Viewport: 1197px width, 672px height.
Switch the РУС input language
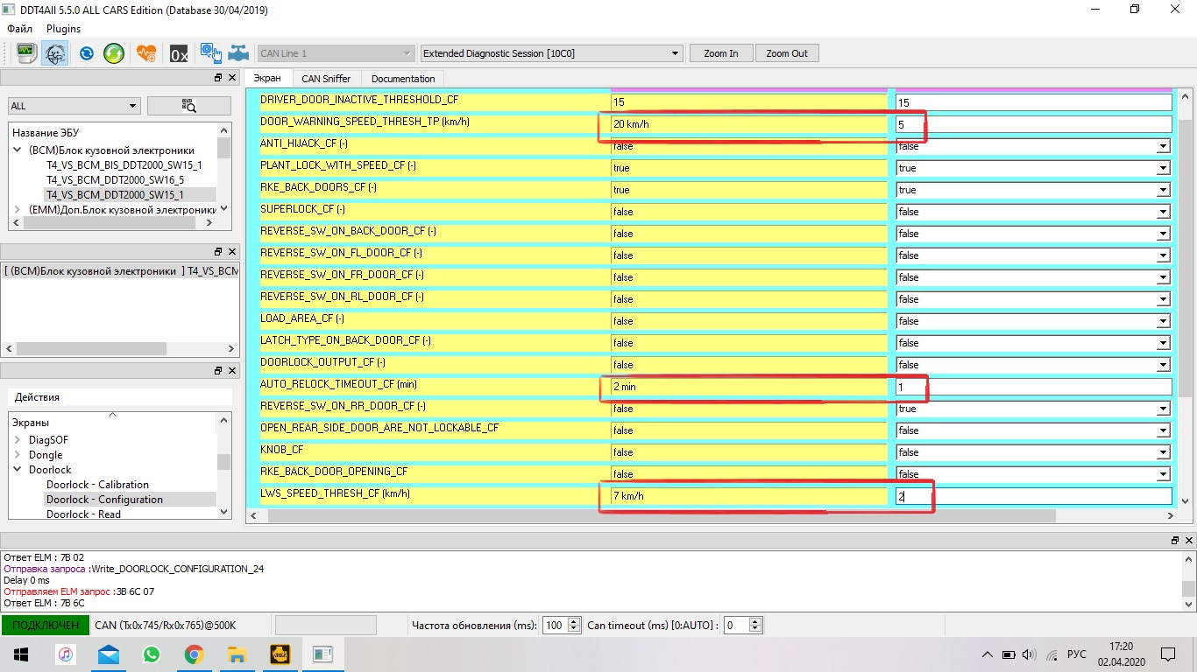coord(1077,654)
